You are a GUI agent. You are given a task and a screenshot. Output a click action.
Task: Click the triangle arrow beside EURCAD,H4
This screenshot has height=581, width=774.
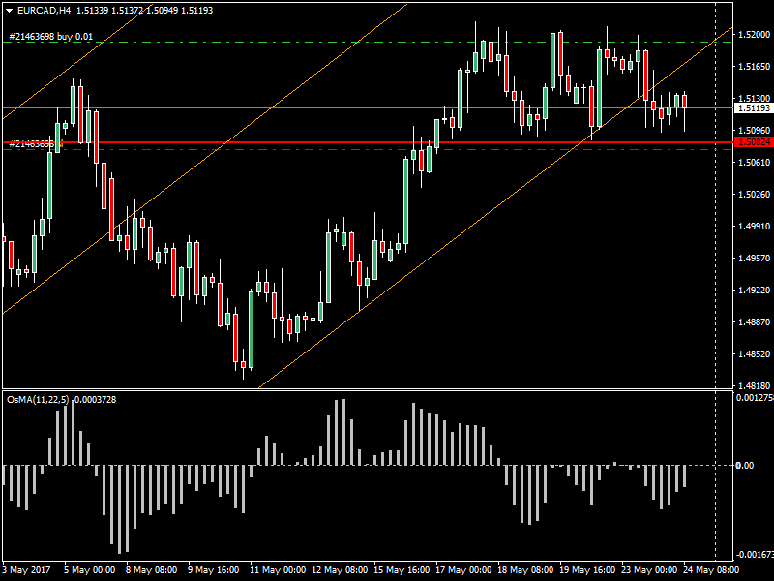coord(9,11)
